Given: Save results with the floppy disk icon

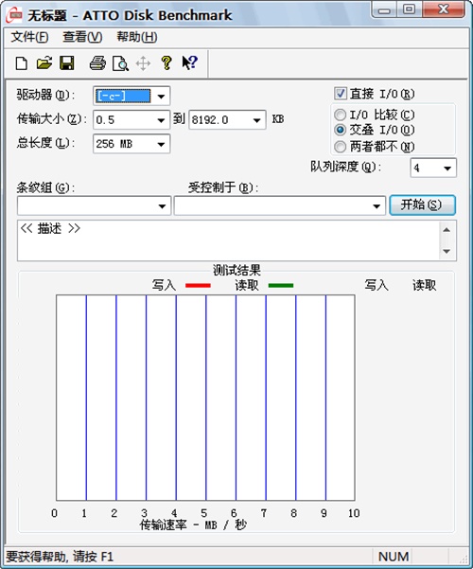Looking at the screenshot, I should [67, 63].
